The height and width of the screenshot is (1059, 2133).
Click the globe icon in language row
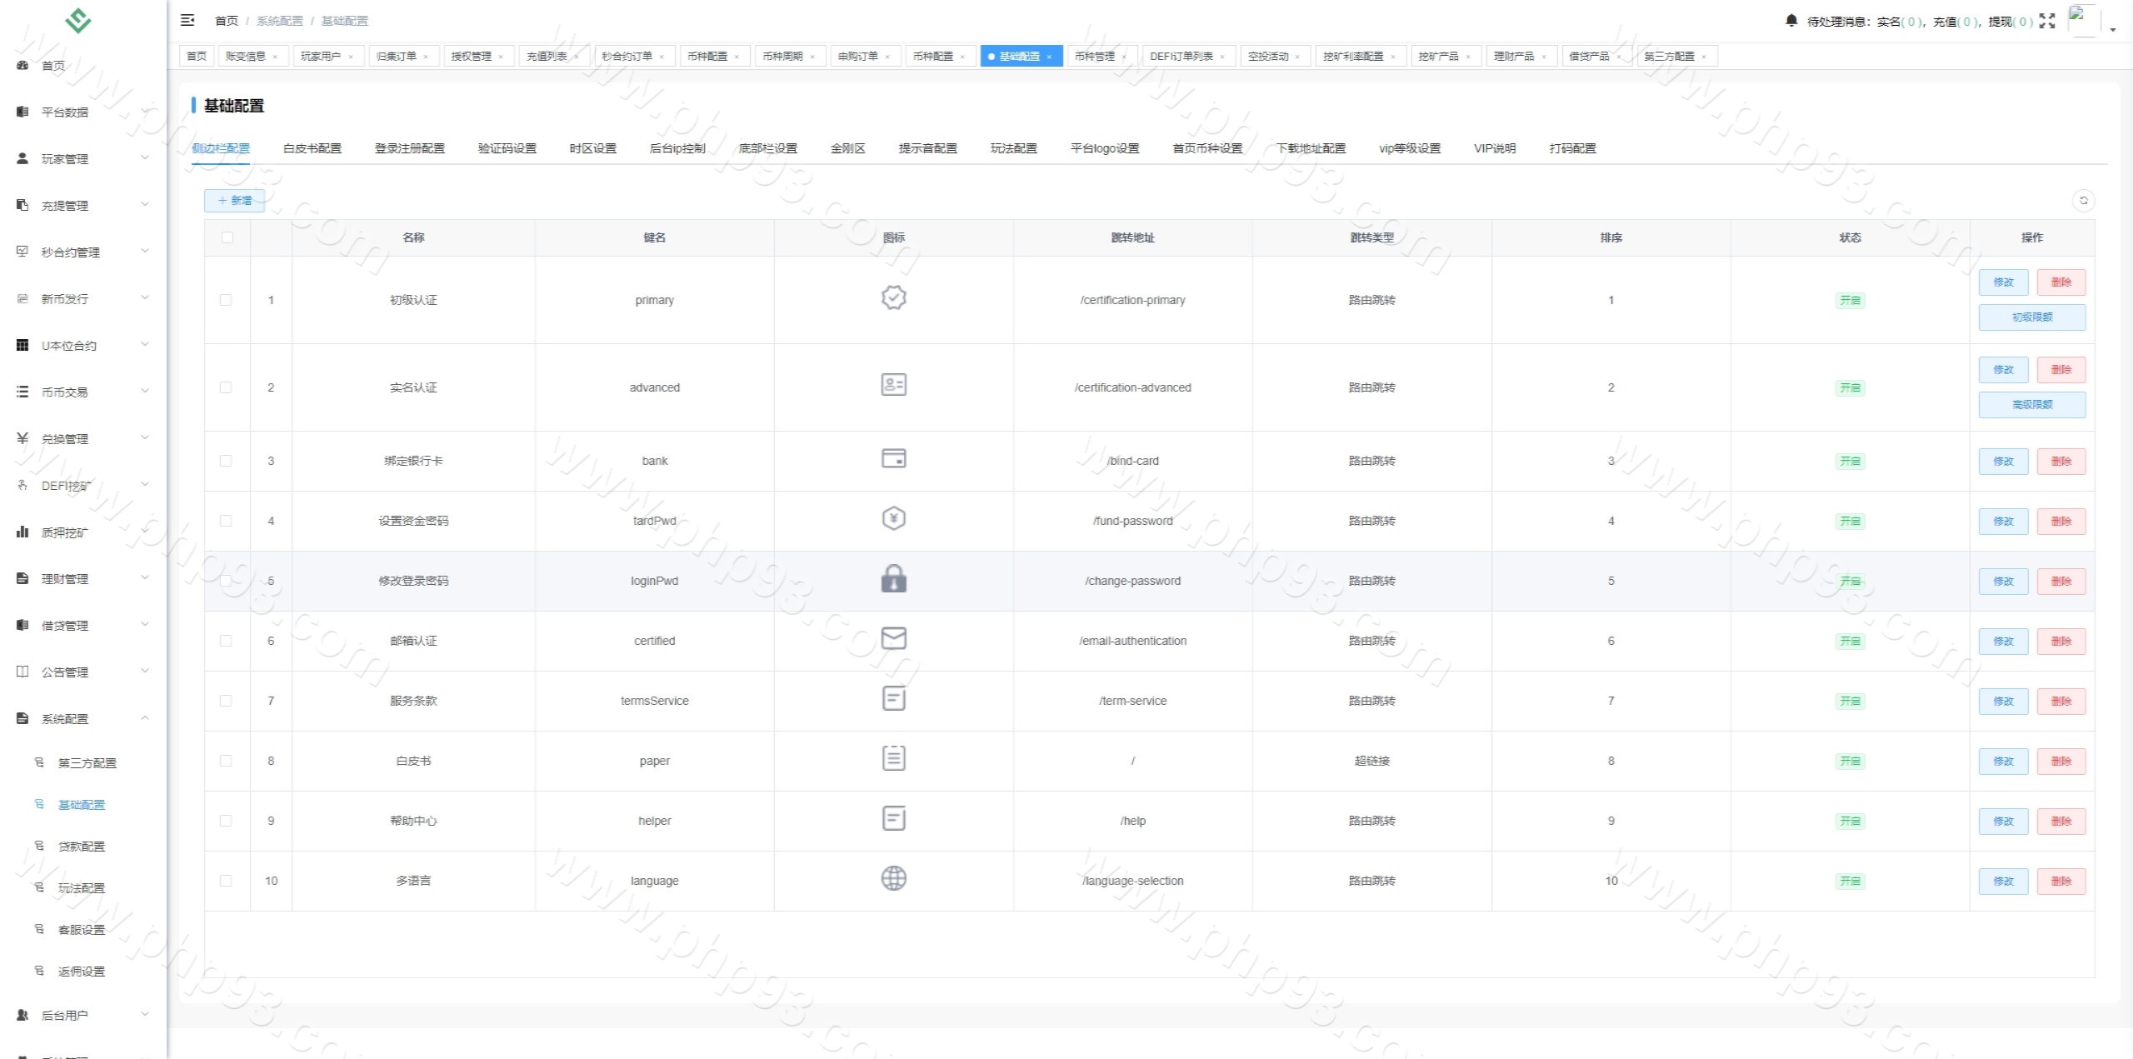(893, 879)
